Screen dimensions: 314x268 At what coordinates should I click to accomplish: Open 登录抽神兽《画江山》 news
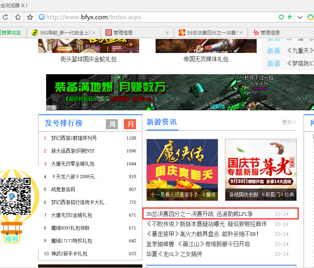tap(198, 244)
